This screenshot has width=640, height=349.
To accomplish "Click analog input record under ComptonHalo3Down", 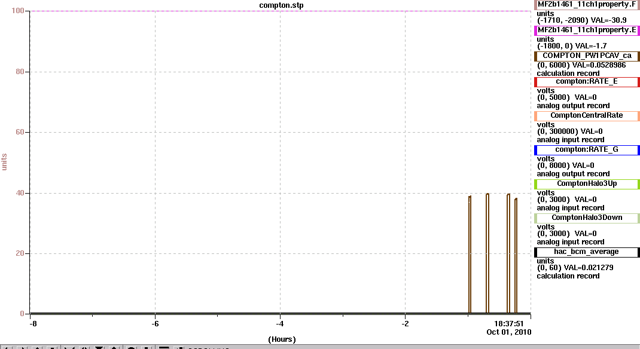I will 571,242.
